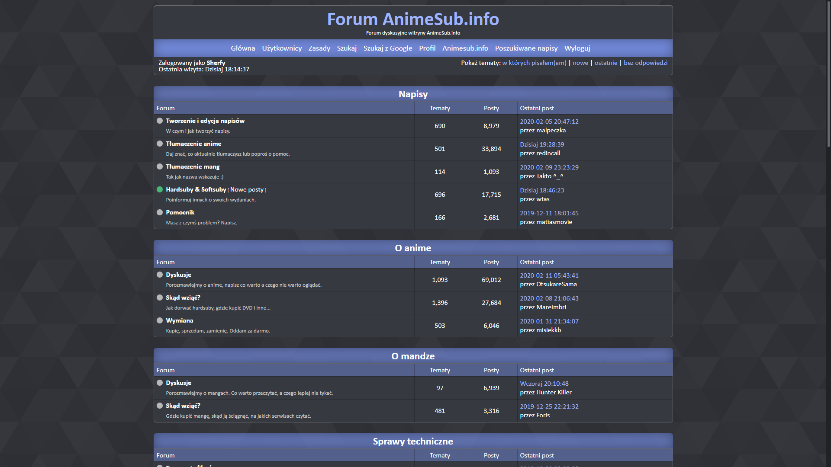Show nowe topics

click(x=580, y=62)
